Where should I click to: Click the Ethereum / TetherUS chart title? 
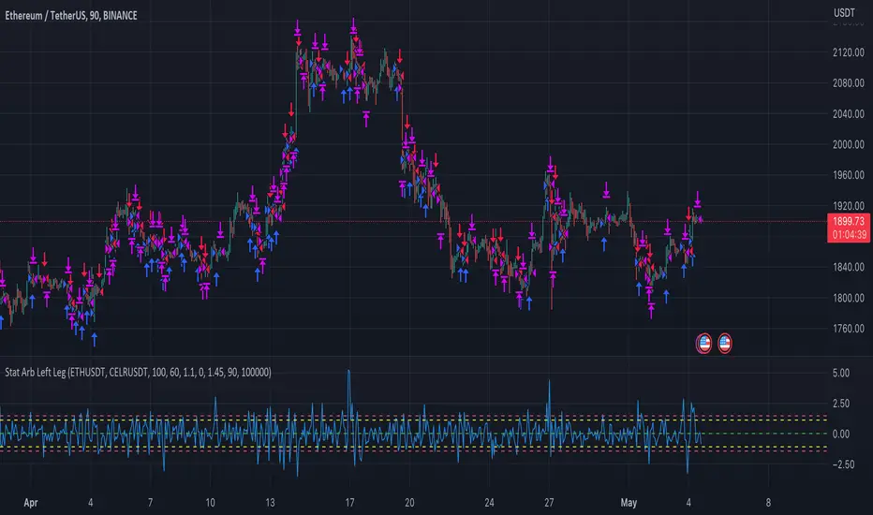[70, 16]
